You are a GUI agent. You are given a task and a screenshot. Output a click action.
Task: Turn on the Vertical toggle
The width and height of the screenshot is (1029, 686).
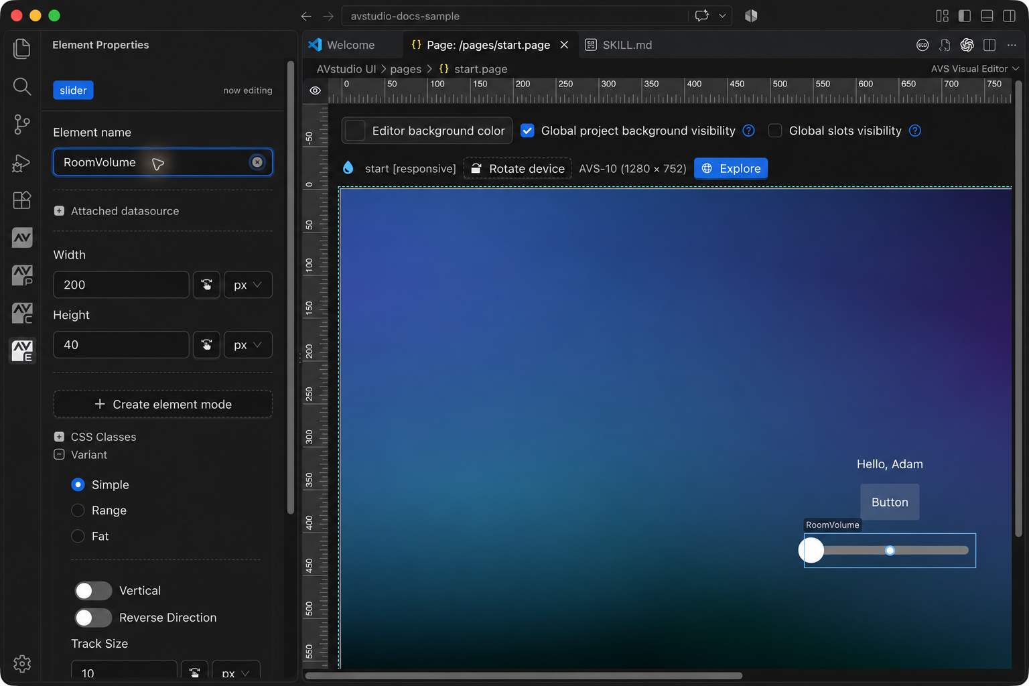[x=93, y=590]
